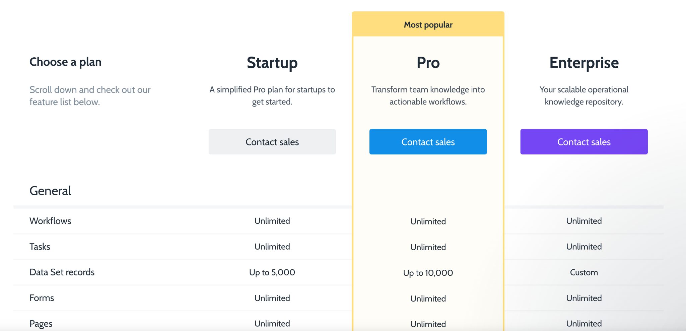Click the feature list instruction text
The height and width of the screenshot is (331, 686).
pyautogui.click(x=90, y=95)
